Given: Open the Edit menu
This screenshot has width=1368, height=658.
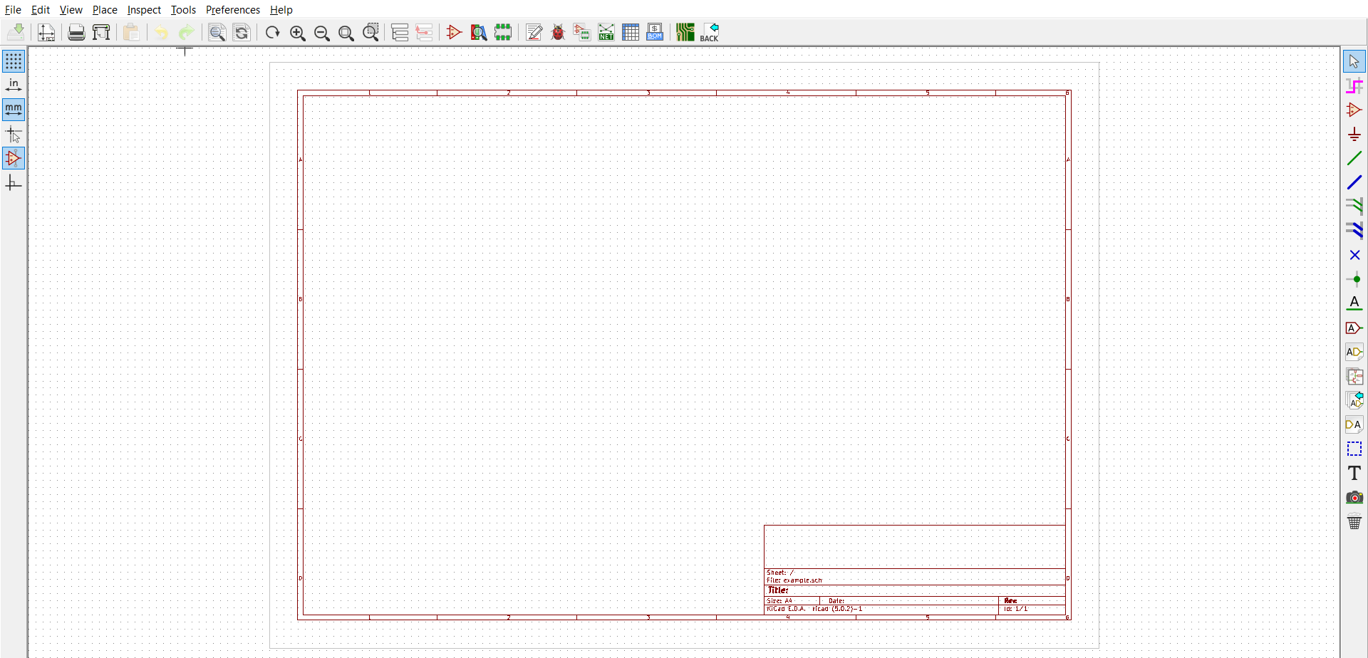Looking at the screenshot, I should pyautogui.click(x=41, y=10).
